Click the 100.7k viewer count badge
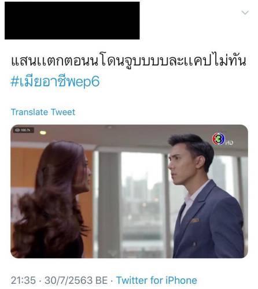The width and height of the screenshot is (258, 289). (24, 130)
